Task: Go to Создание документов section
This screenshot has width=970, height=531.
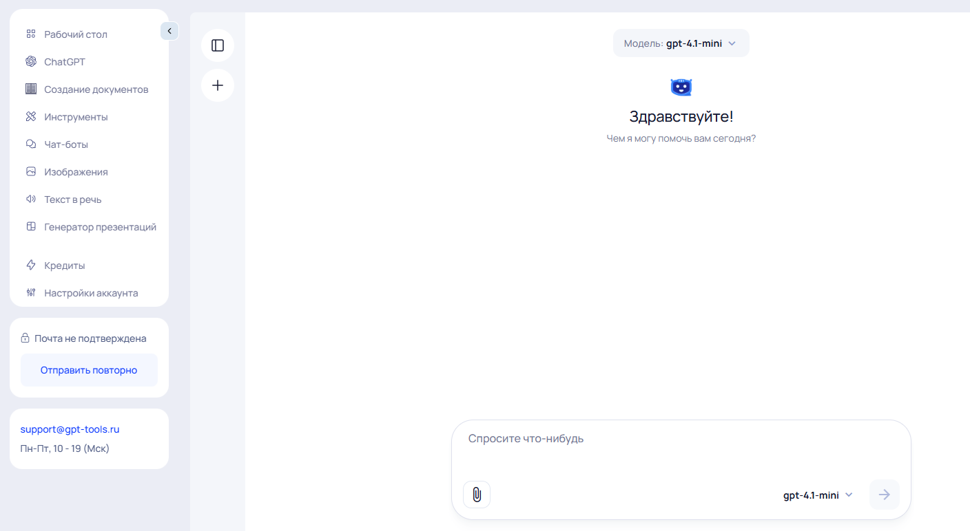Action: [x=96, y=89]
